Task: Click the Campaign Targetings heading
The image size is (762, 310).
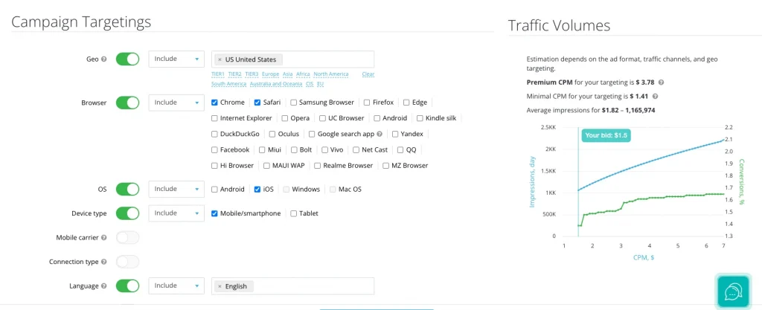Action: point(81,22)
